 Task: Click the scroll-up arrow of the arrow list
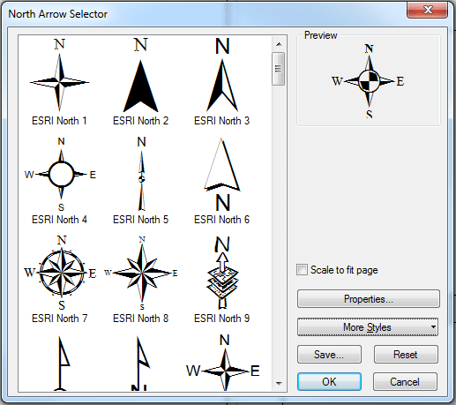pos(279,44)
